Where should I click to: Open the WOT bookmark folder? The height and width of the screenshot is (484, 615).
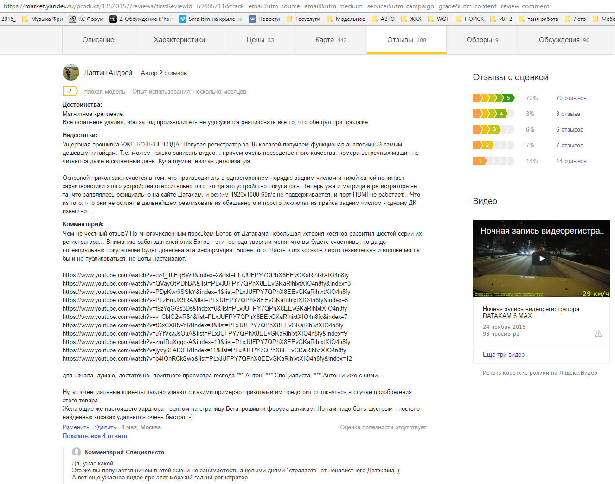coord(438,19)
